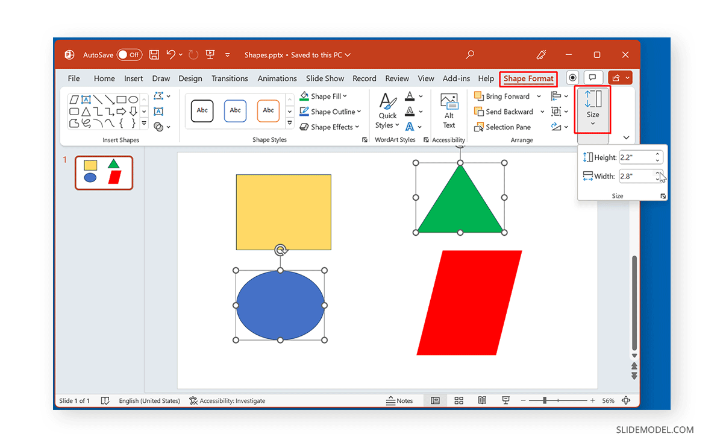Image resolution: width=723 pixels, height=448 pixels.
Task: Click the Notes button in status bar
Action: 400,401
